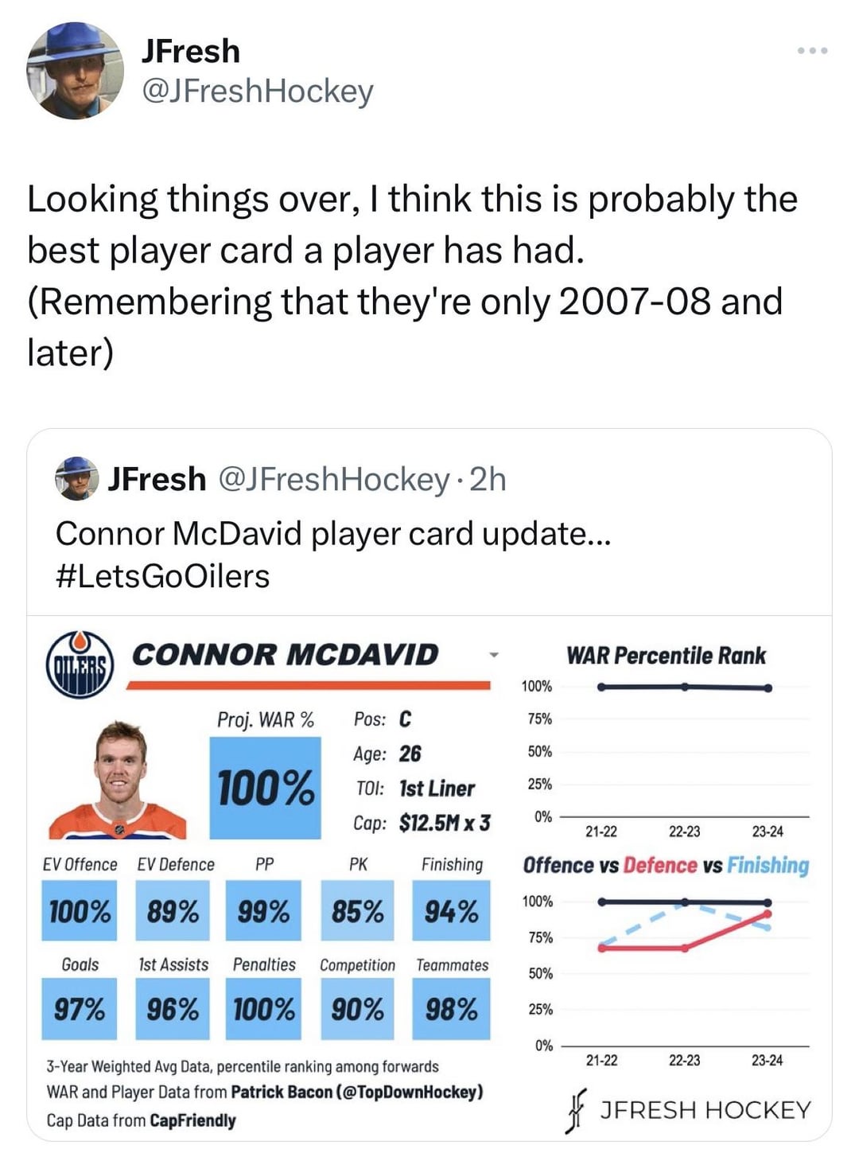Screen dimensions: 859x1149
Task: Click the main tweet text body
Action: [412, 275]
